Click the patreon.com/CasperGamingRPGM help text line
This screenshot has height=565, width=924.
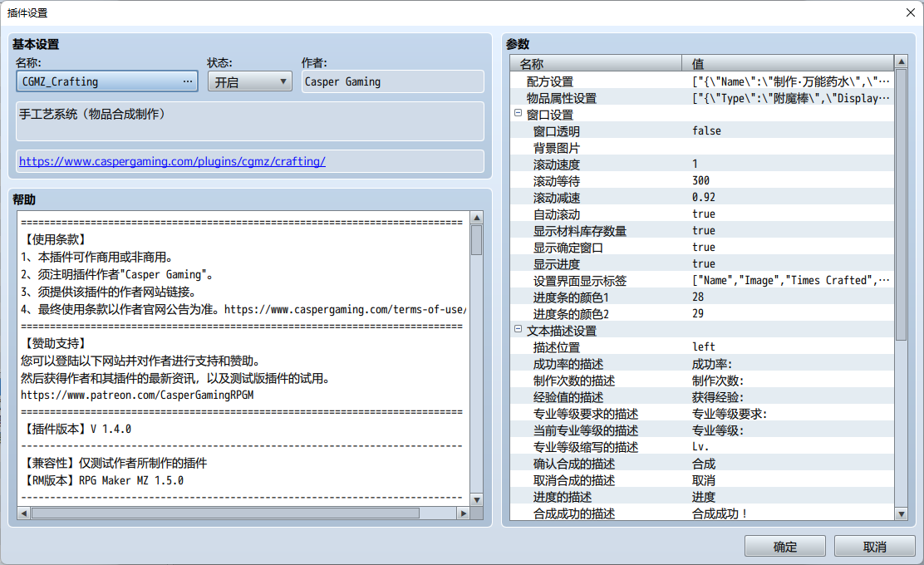click(137, 395)
